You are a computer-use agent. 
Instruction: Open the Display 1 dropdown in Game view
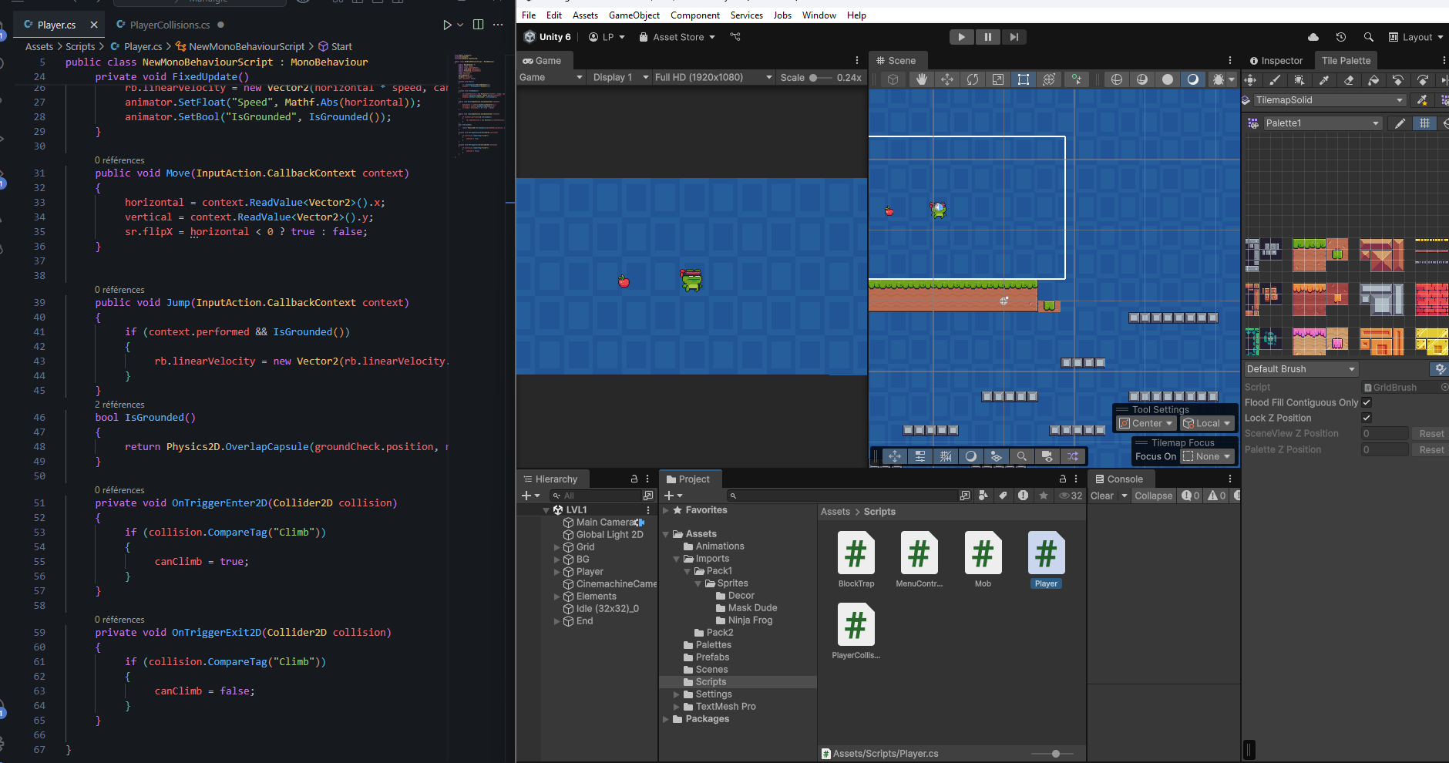620,77
